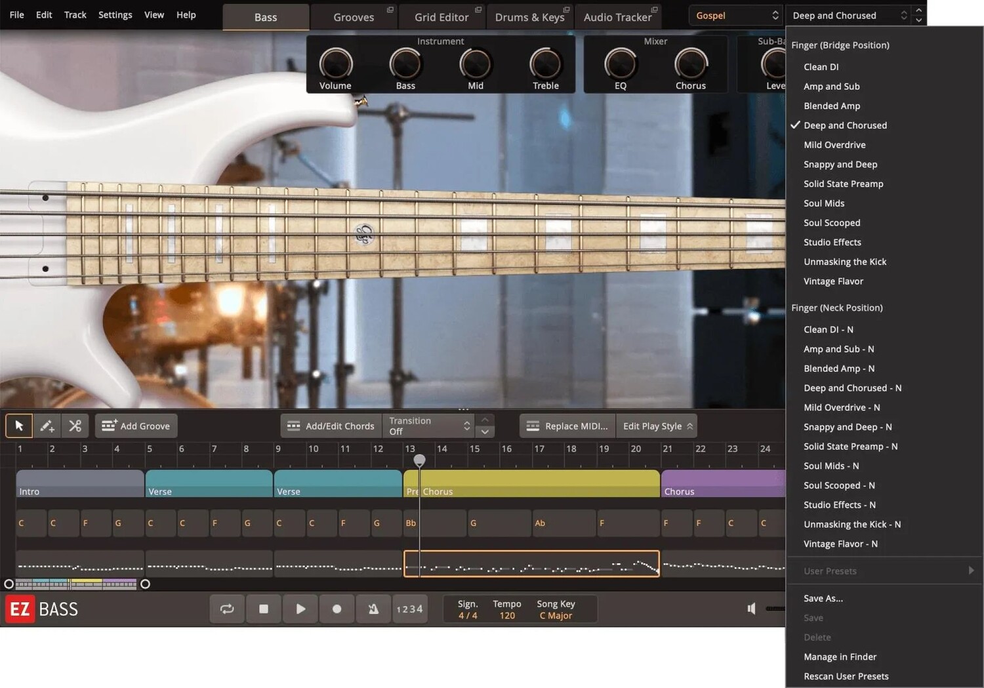Select the purple Chorus song block
The height and width of the screenshot is (688, 984).
click(x=724, y=483)
